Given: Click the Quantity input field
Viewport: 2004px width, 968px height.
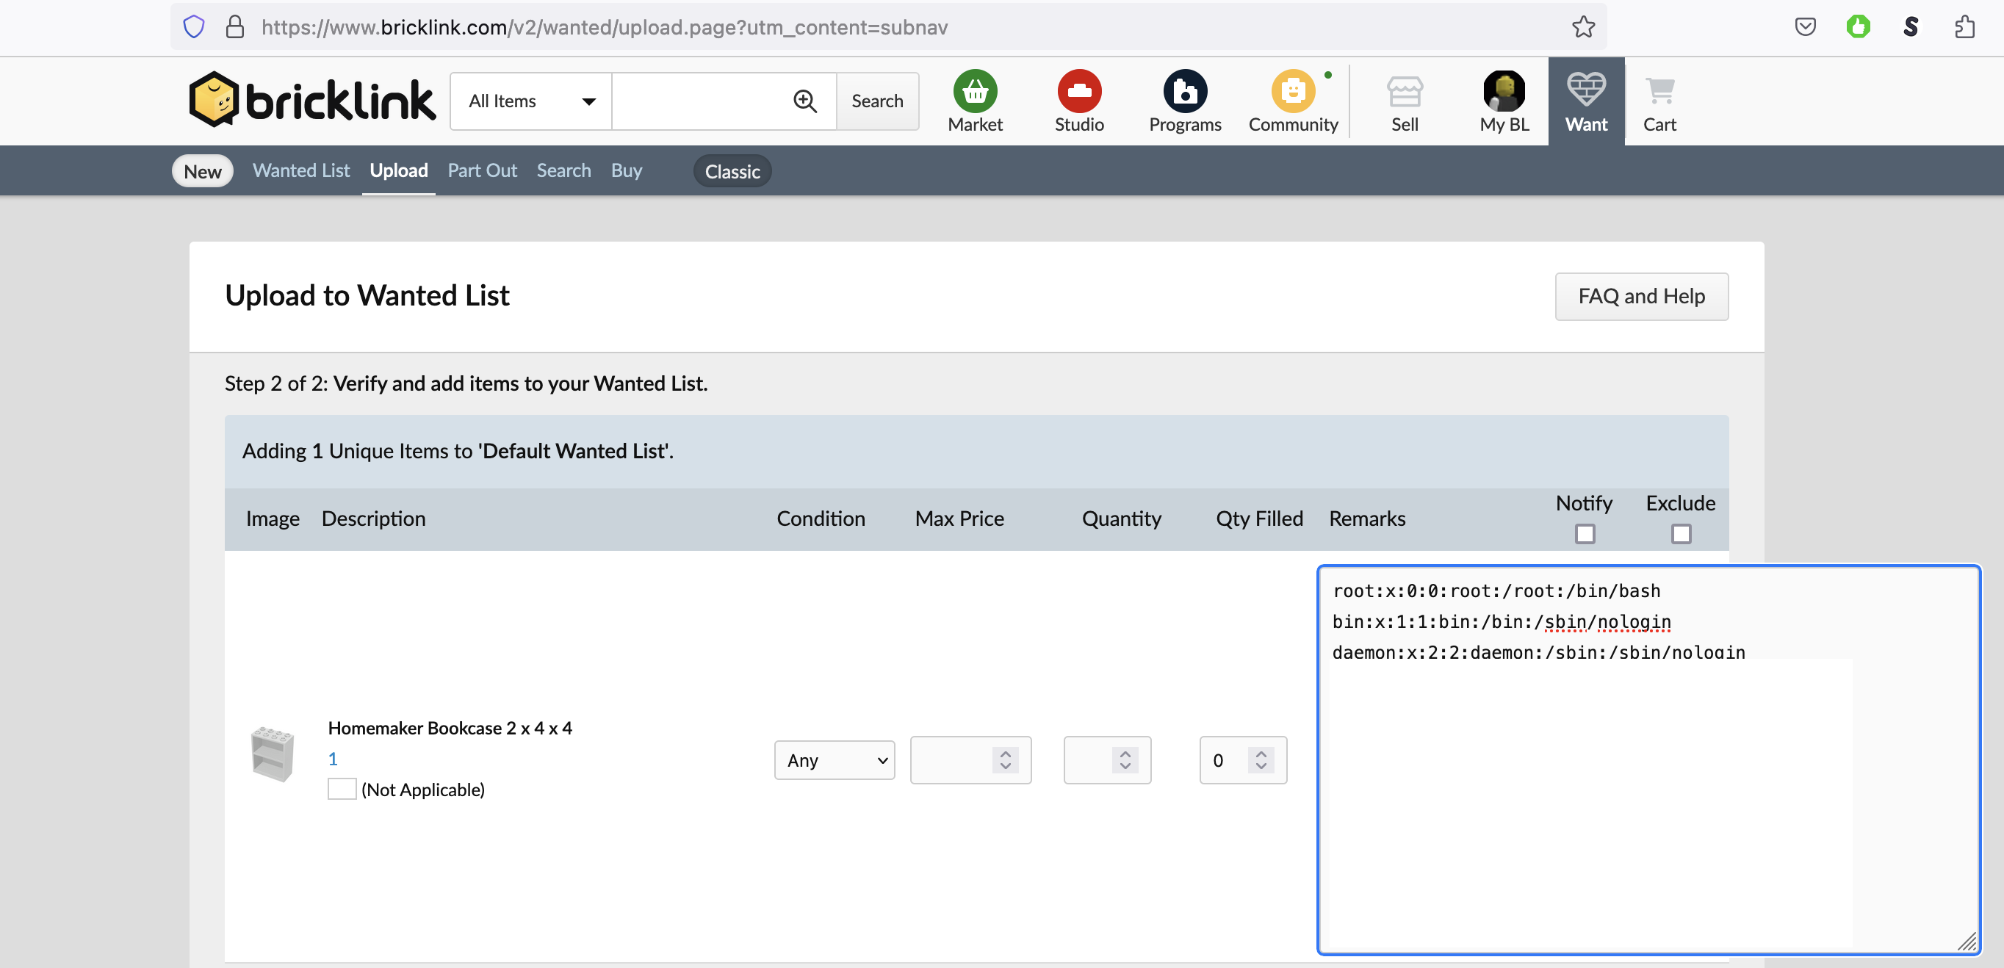Looking at the screenshot, I should (1106, 759).
